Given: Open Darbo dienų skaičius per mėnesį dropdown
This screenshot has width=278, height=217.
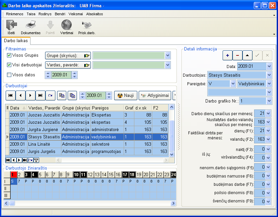Looking at the screenshot, I should [x=268, y=113].
